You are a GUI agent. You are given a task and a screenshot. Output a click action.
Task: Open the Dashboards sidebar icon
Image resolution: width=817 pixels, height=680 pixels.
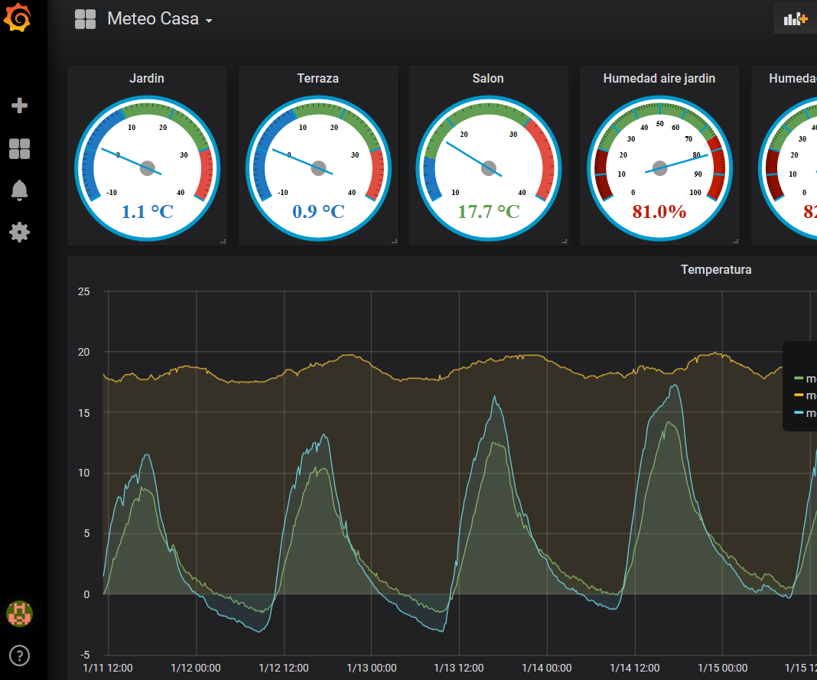pos(19,148)
